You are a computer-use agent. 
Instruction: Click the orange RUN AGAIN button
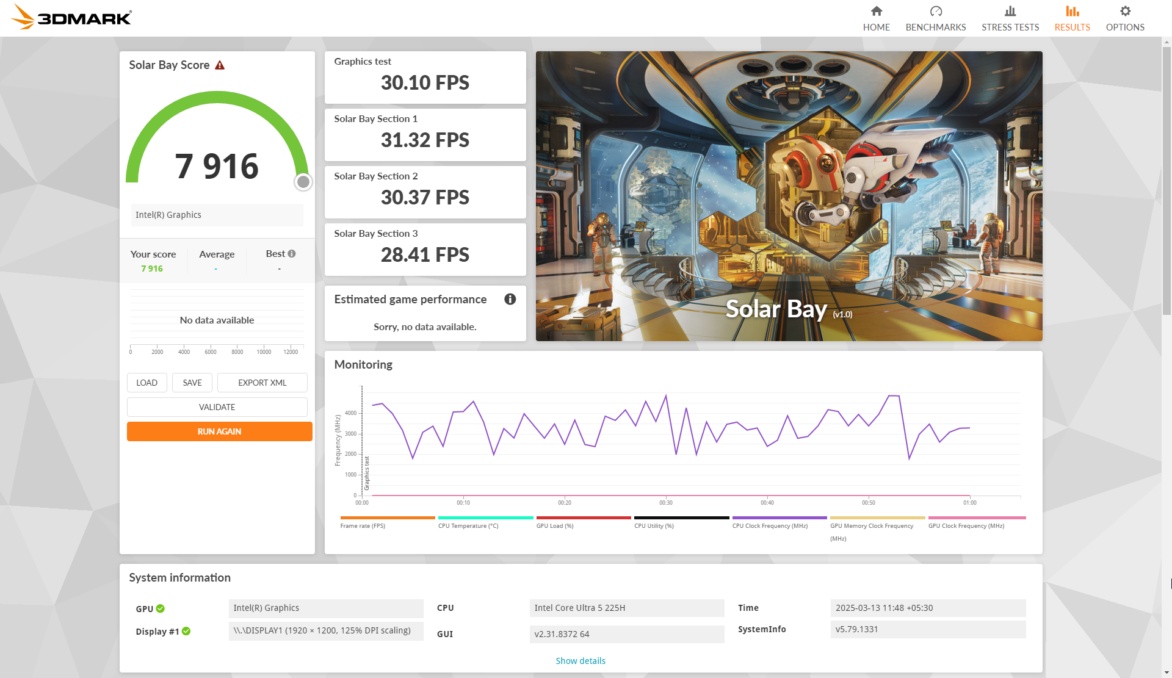220,431
